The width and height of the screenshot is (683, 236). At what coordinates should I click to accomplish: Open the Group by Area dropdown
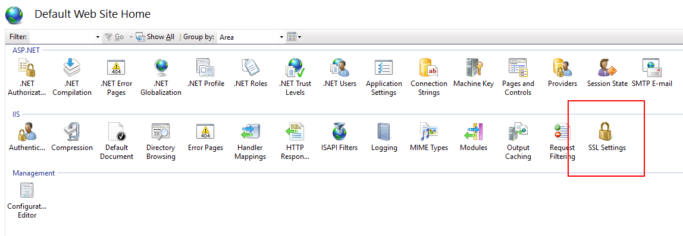[x=251, y=37]
